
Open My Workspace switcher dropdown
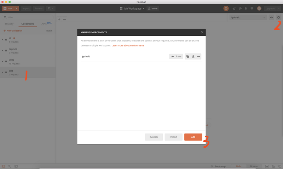132,9
